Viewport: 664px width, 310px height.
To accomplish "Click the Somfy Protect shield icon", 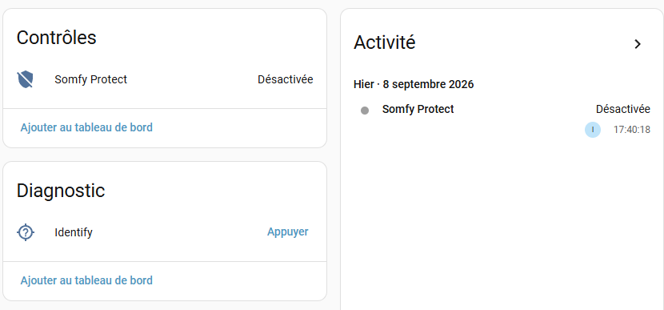I will click(25, 79).
